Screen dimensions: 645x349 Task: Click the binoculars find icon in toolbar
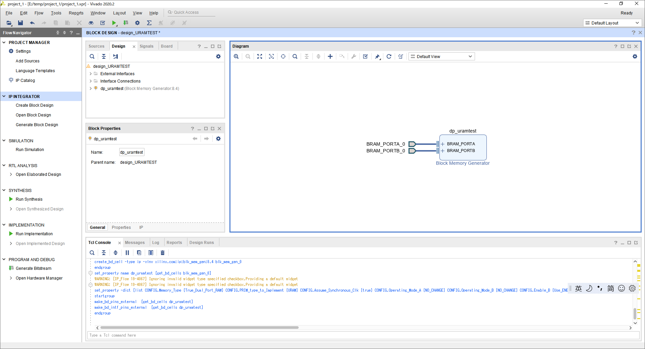(91, 23)
